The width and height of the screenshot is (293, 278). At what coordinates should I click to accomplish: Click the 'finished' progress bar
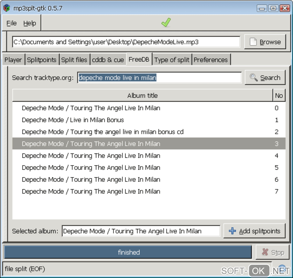click(x=128, y=252)
